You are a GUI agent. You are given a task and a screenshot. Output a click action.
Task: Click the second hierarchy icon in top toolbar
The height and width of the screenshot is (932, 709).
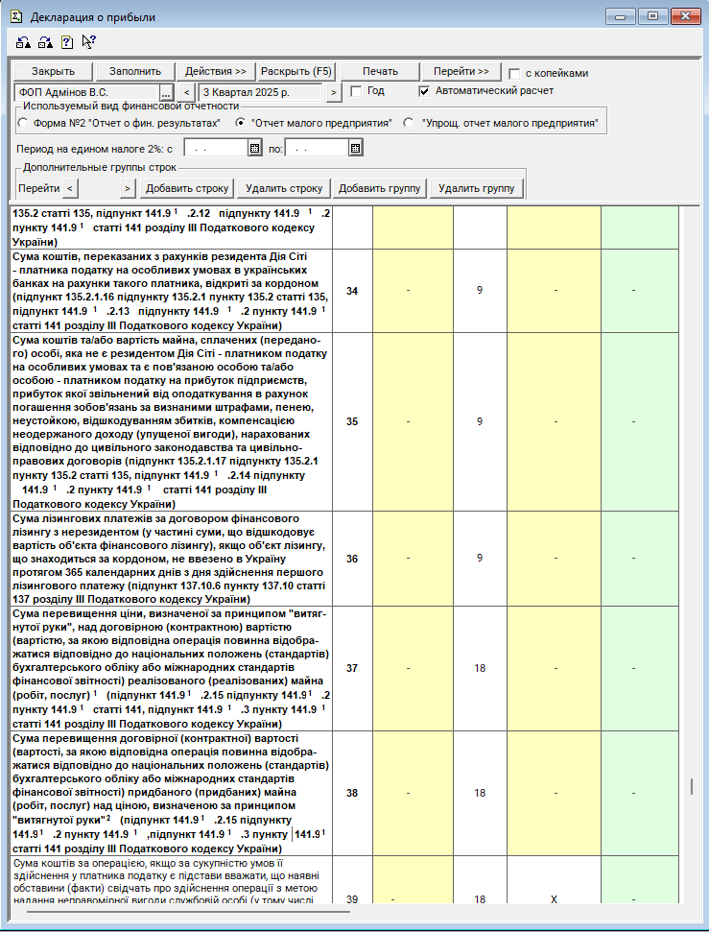coord(45,41)
